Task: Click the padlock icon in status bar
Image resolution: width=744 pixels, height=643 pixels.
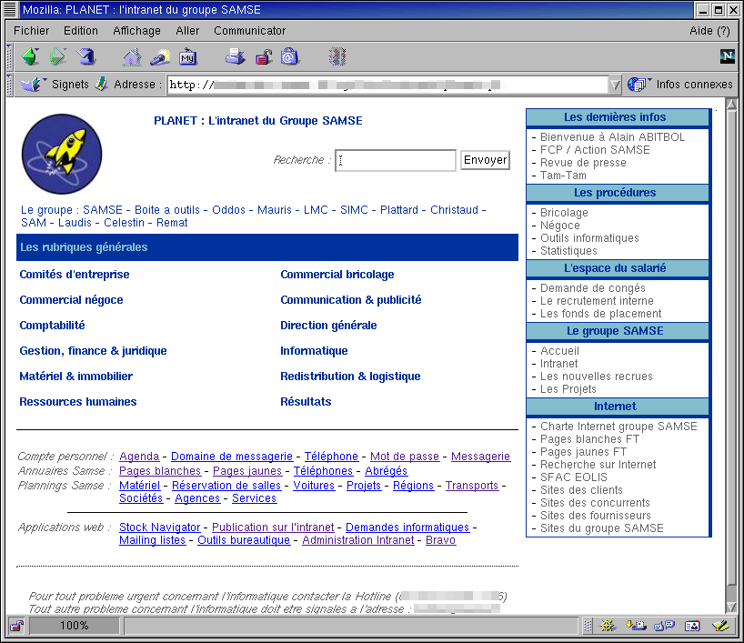Action: [16, 626]
